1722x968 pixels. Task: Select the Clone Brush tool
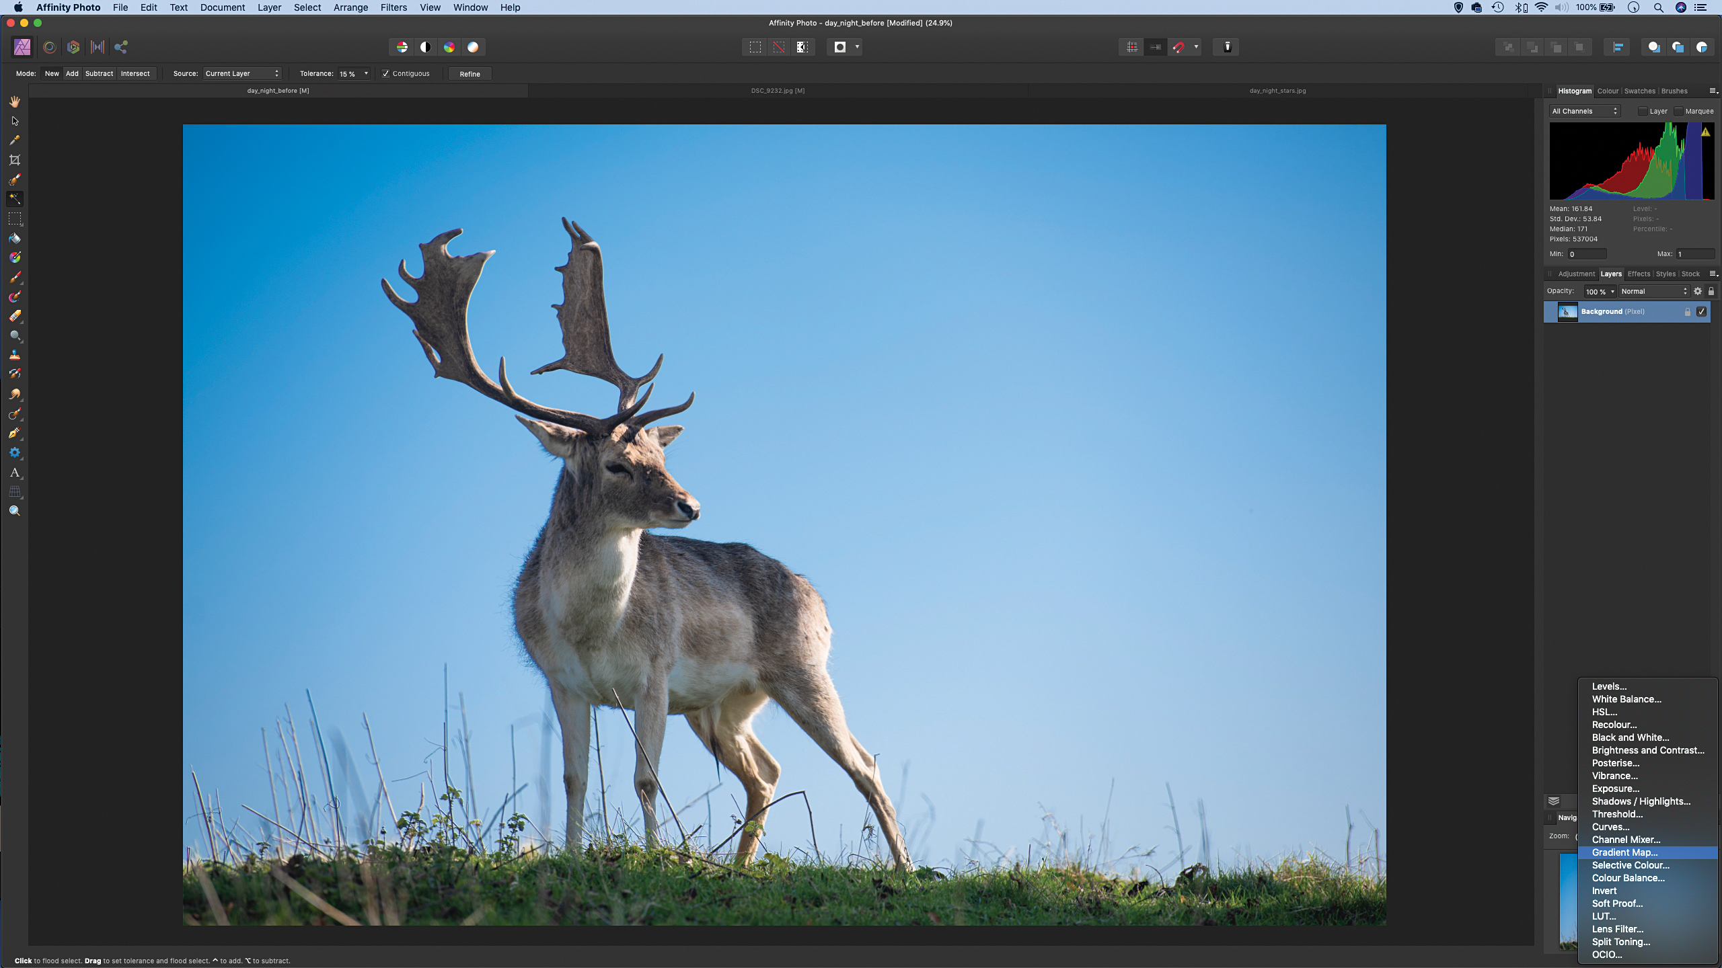tap(15, 355)
